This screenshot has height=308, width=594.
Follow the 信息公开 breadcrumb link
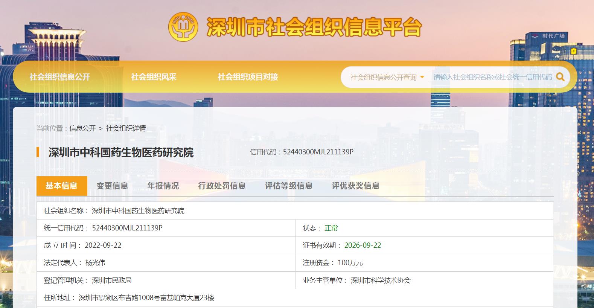coord(82,128)
